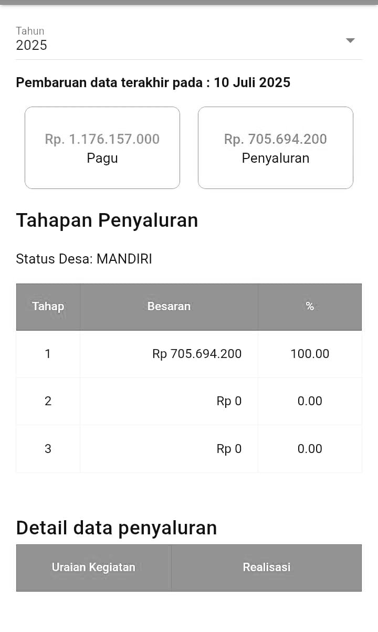The width and height of the screenshot is (378, 632).
Task: Click the Realisasi column header
Action: (266, 567)
